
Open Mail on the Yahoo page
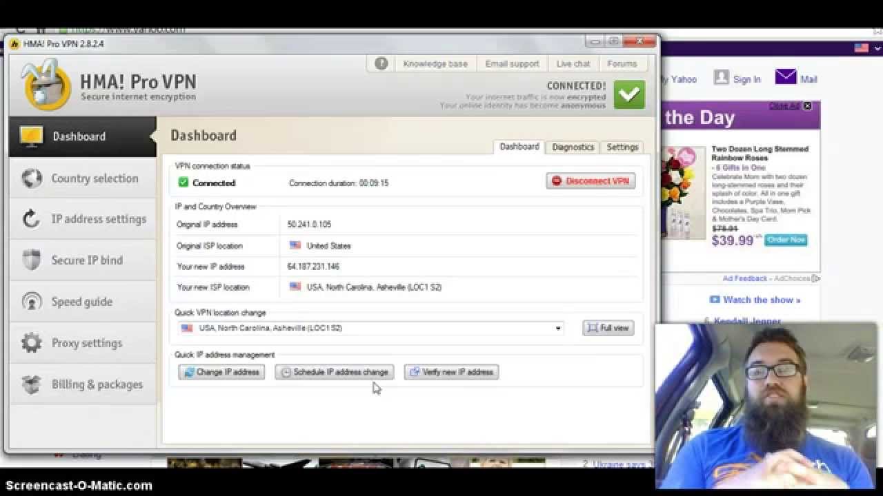808,79
